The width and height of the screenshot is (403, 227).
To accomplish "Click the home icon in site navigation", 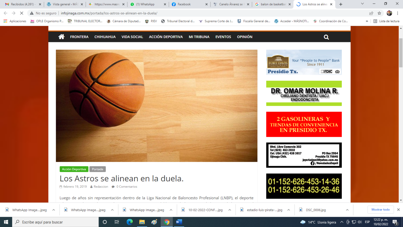I will (x=61, y=37).
